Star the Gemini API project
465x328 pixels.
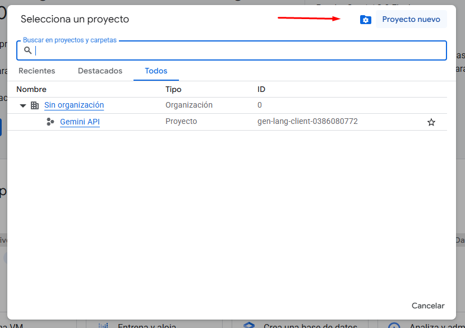point(431,122)
